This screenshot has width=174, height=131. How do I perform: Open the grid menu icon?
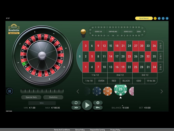10,91
